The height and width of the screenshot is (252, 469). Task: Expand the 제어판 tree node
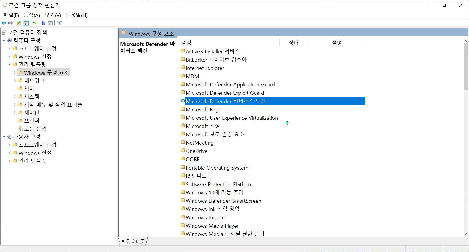15,113
